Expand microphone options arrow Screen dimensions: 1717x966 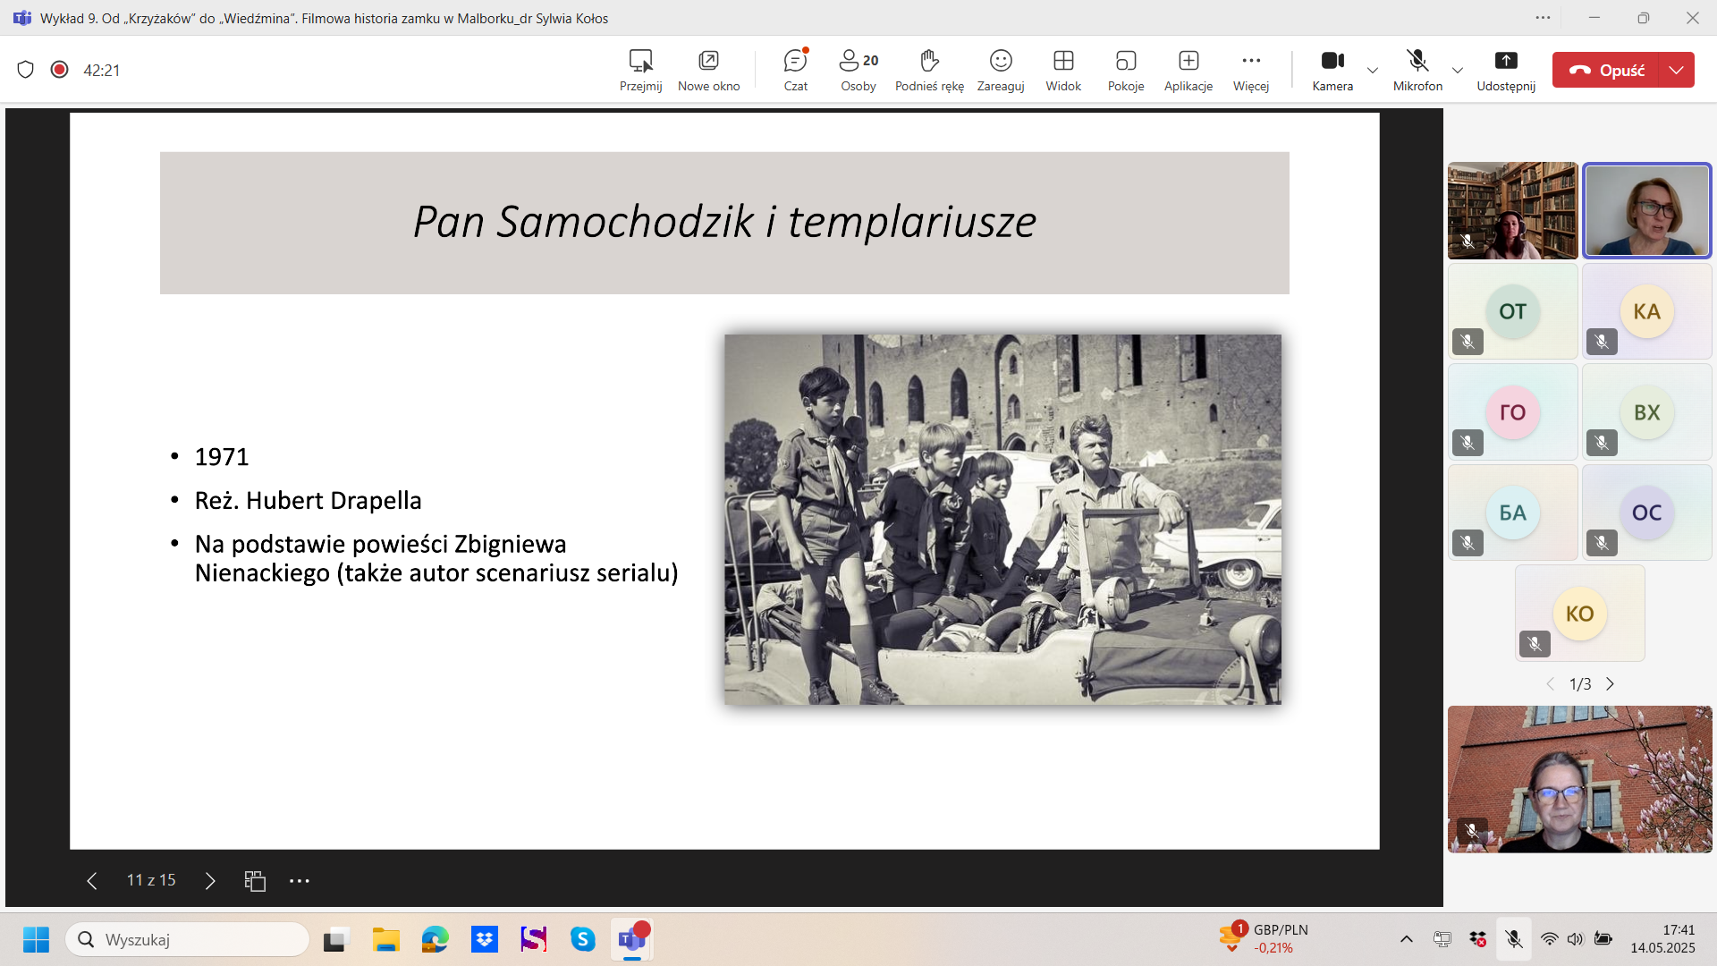click(1458, 70)
